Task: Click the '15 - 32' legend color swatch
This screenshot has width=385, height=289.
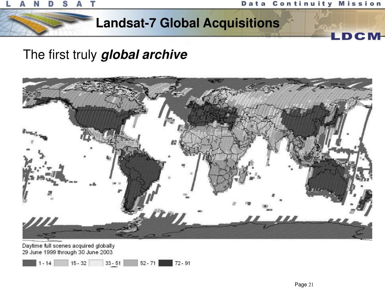Action: [x=61, y=263]
